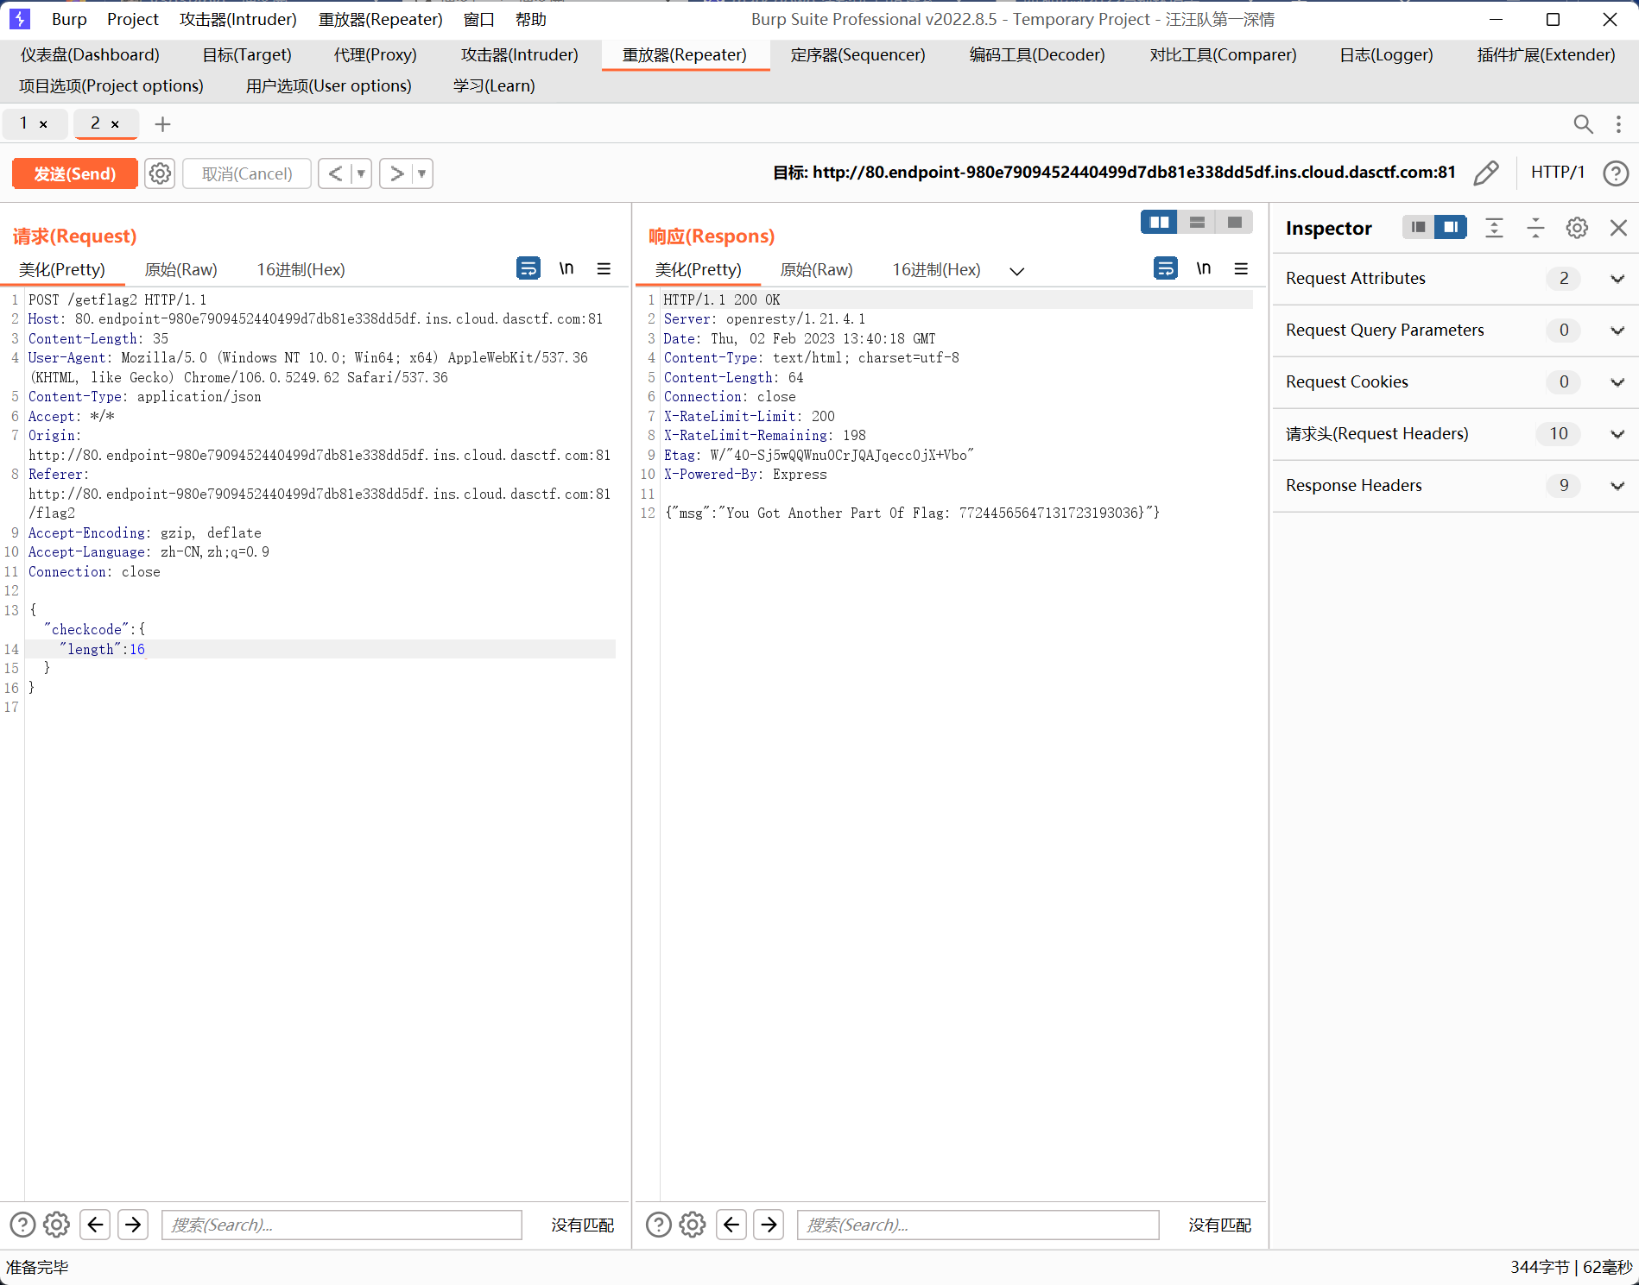
Task: Open Request search settings gear
Action: pos(56,1225)
